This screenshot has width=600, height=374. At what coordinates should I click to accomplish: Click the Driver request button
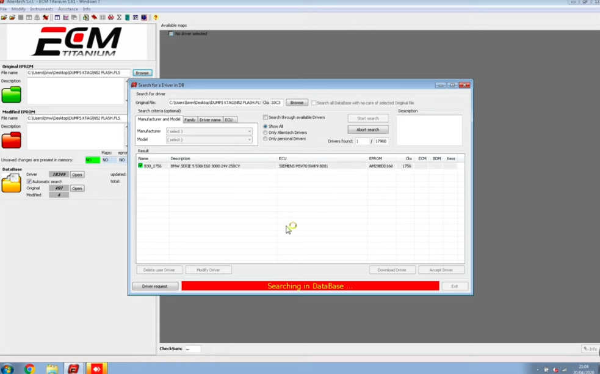point(154,286)
